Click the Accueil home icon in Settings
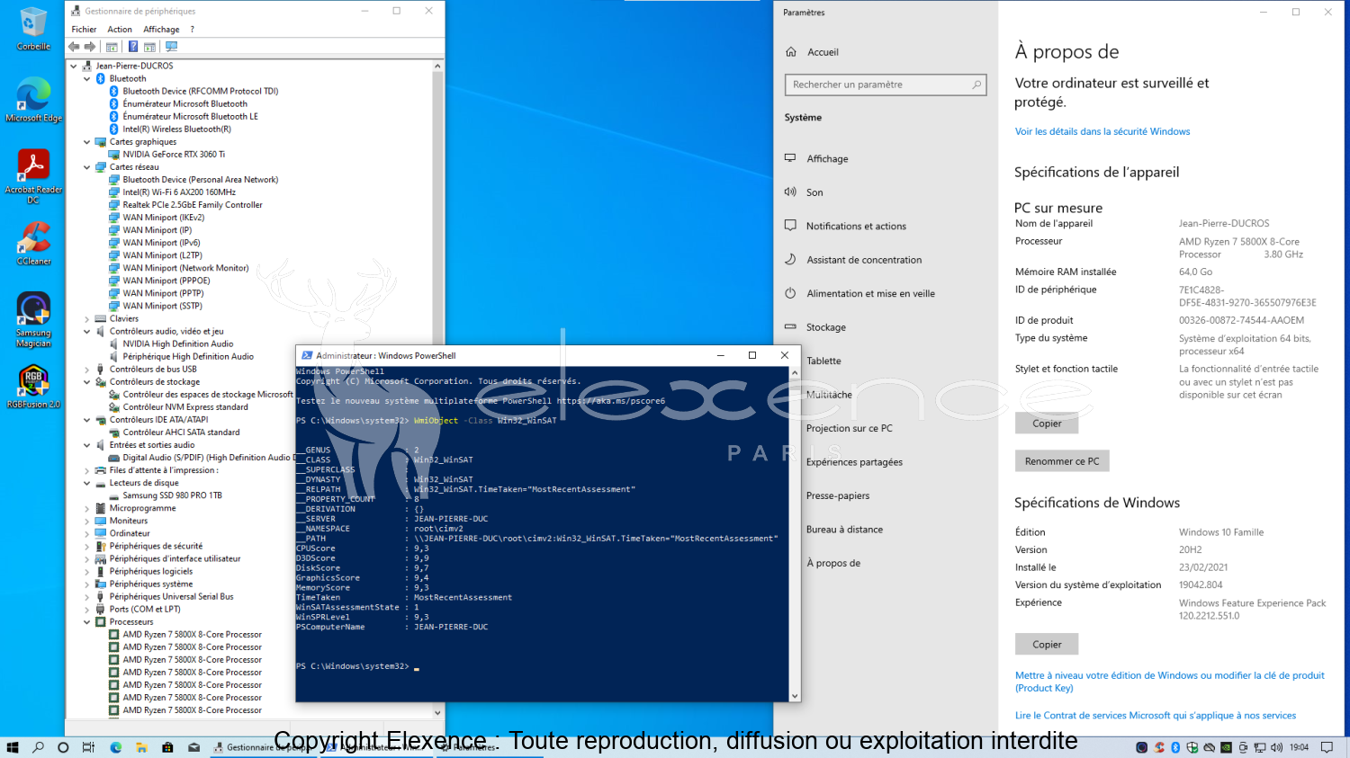The width and height of the screenshot is (1350, 758). (x=791, y=52)
